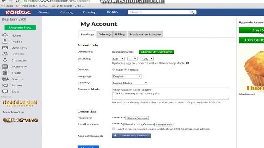Open the Games menu
This screenshot has height=148, width=264.
44,12
